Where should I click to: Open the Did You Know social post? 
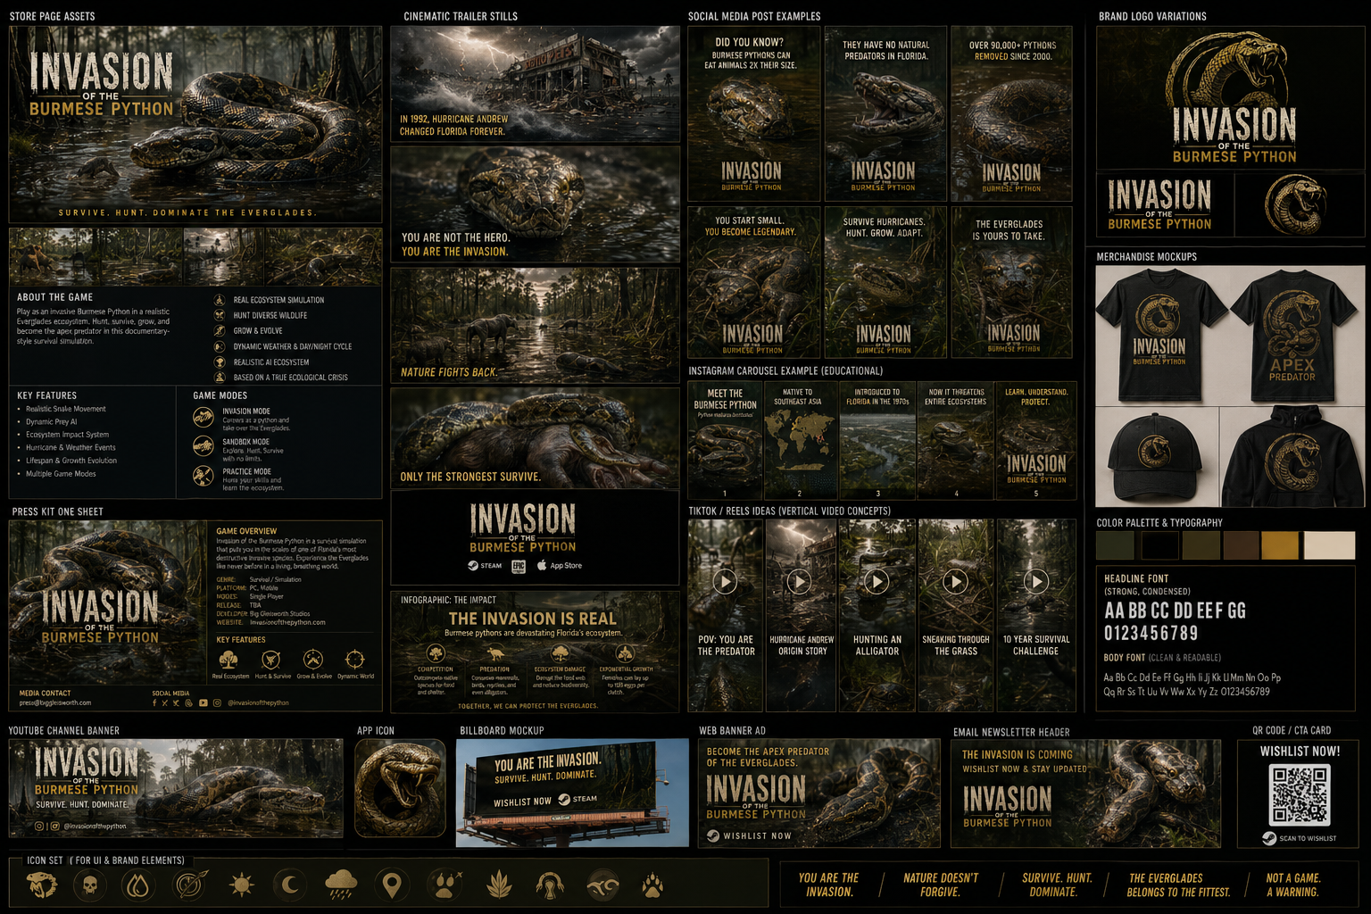(754, 113)
